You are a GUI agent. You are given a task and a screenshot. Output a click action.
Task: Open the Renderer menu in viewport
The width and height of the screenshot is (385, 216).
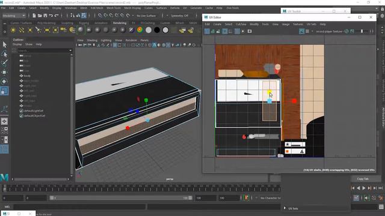[x=131, y=40]
